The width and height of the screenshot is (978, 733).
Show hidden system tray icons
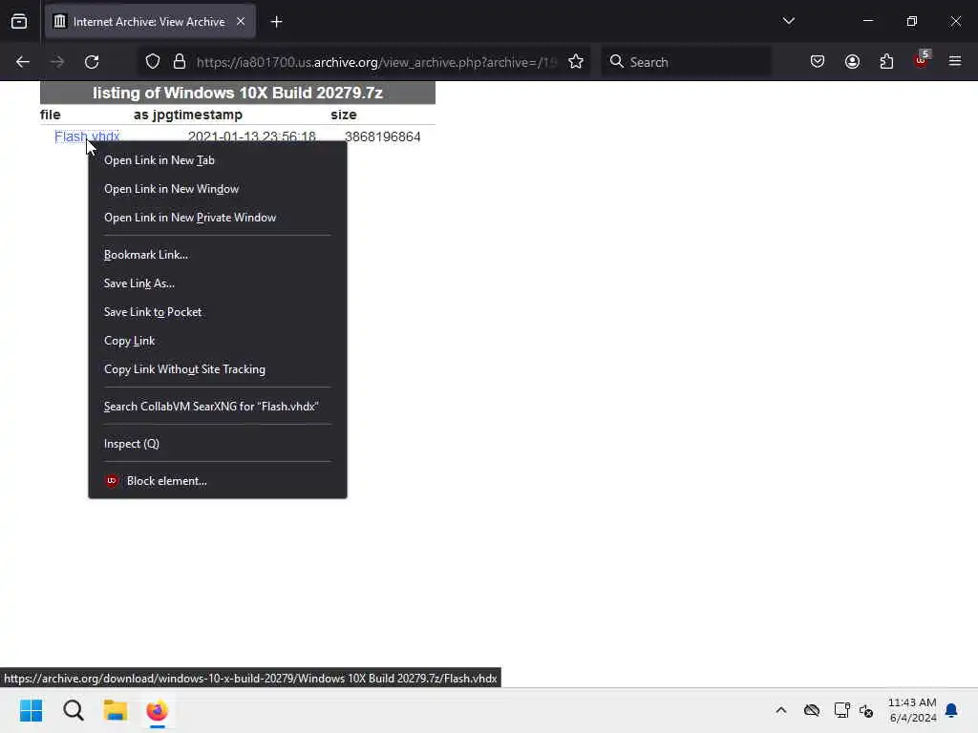coord(781,710)
